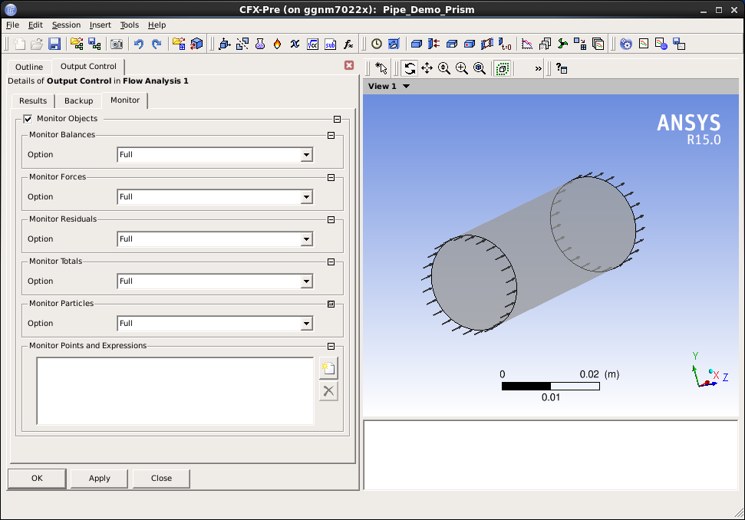Open the View 1 dropdown arrow
The height and width of the screenshot is (520, 745).
point(406,87)
